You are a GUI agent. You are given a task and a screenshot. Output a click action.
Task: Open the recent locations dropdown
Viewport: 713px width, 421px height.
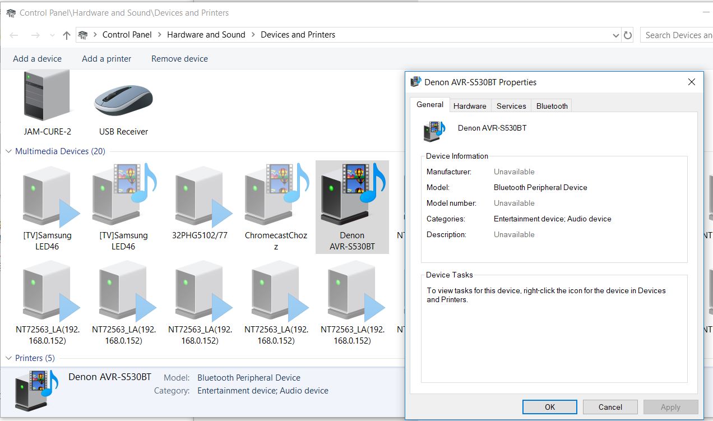tap(52, 35)
